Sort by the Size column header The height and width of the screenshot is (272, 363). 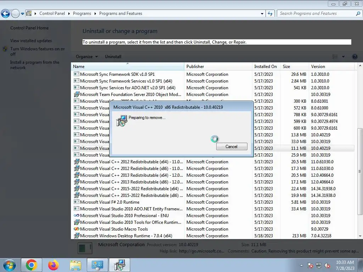coord(295,66)
